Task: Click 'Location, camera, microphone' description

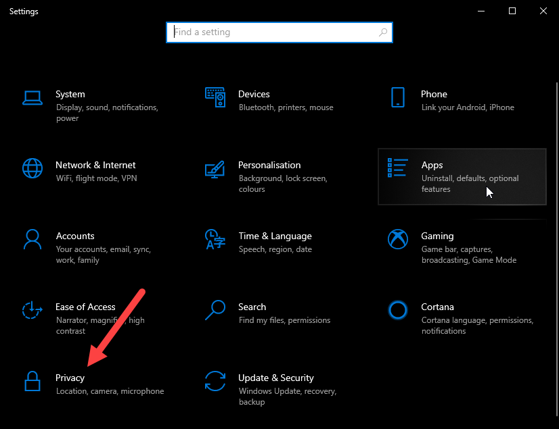Action: [110, 391]
